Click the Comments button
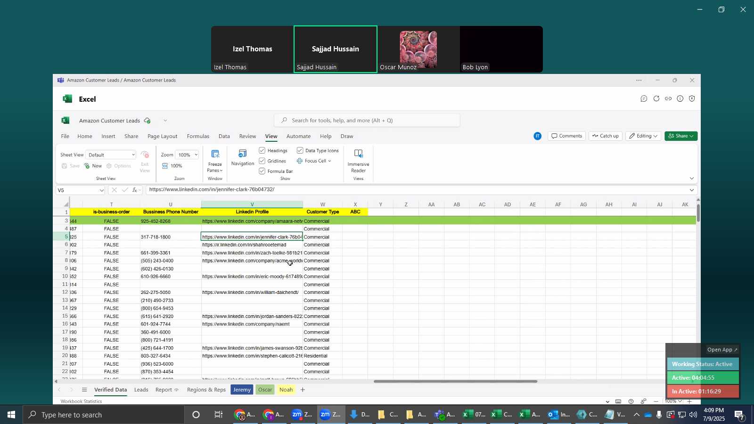 pos(567,136)
